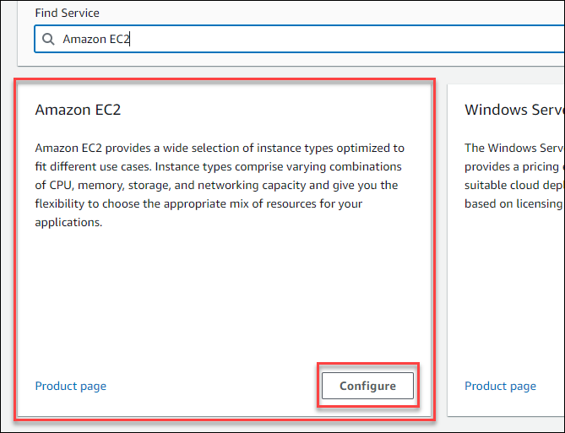565x433 pixels.
Task: Click the Windows Server card heading
Action: pos(513,110)
